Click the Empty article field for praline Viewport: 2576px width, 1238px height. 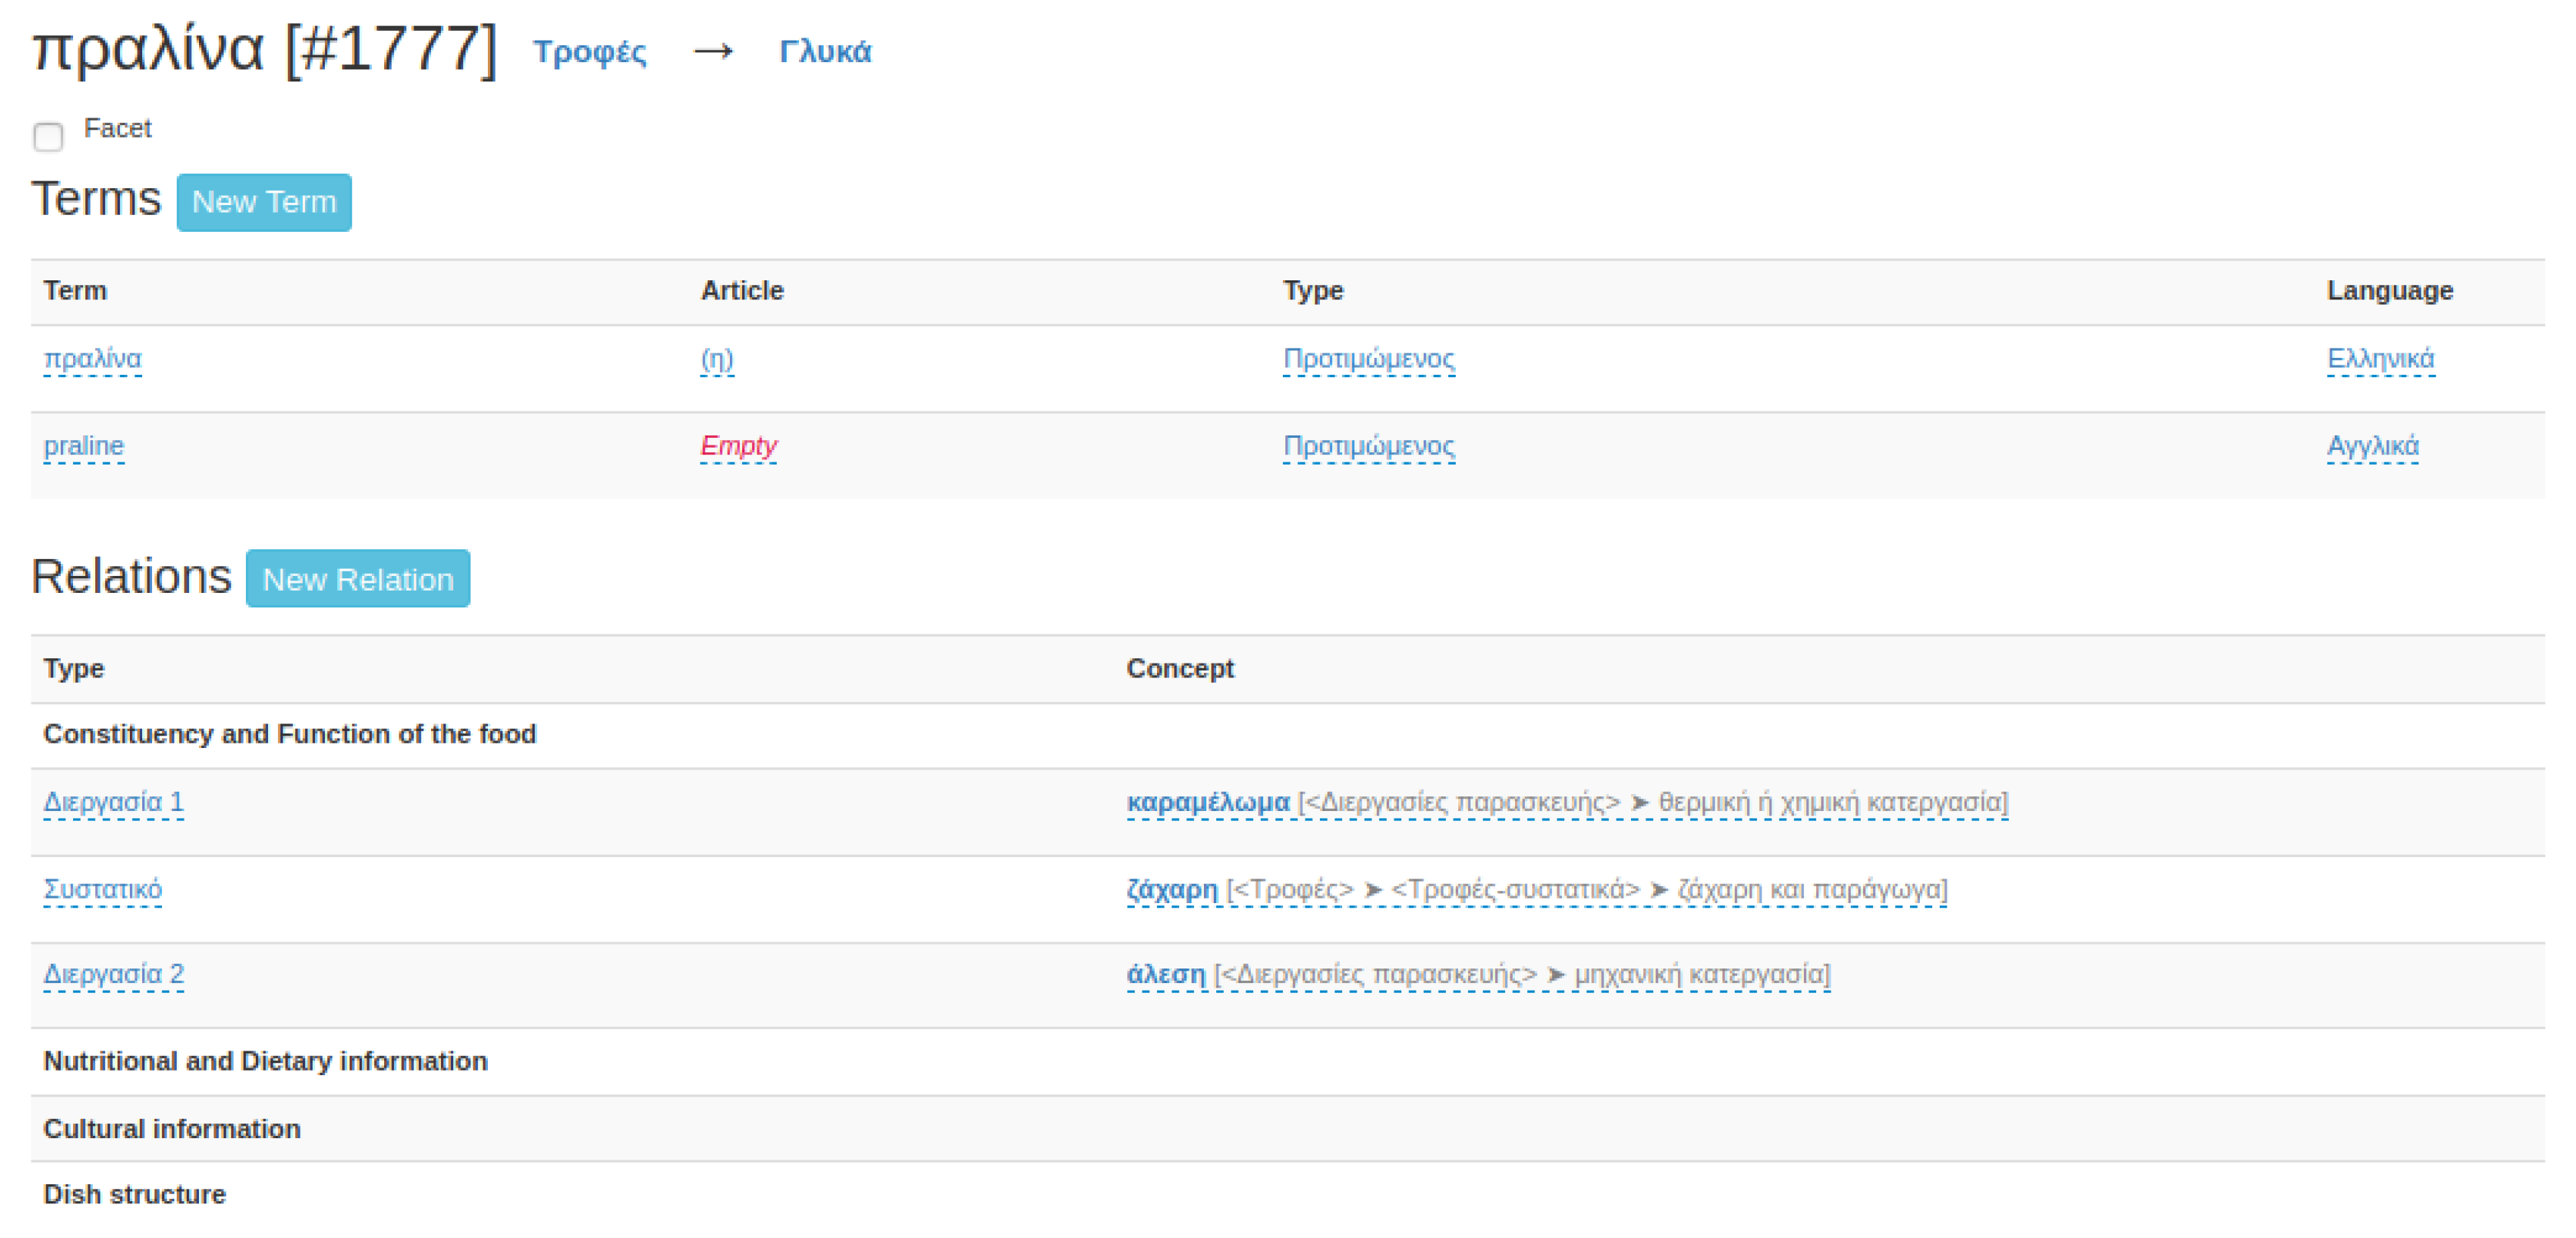pyautogui.click(x=738, y=446)
